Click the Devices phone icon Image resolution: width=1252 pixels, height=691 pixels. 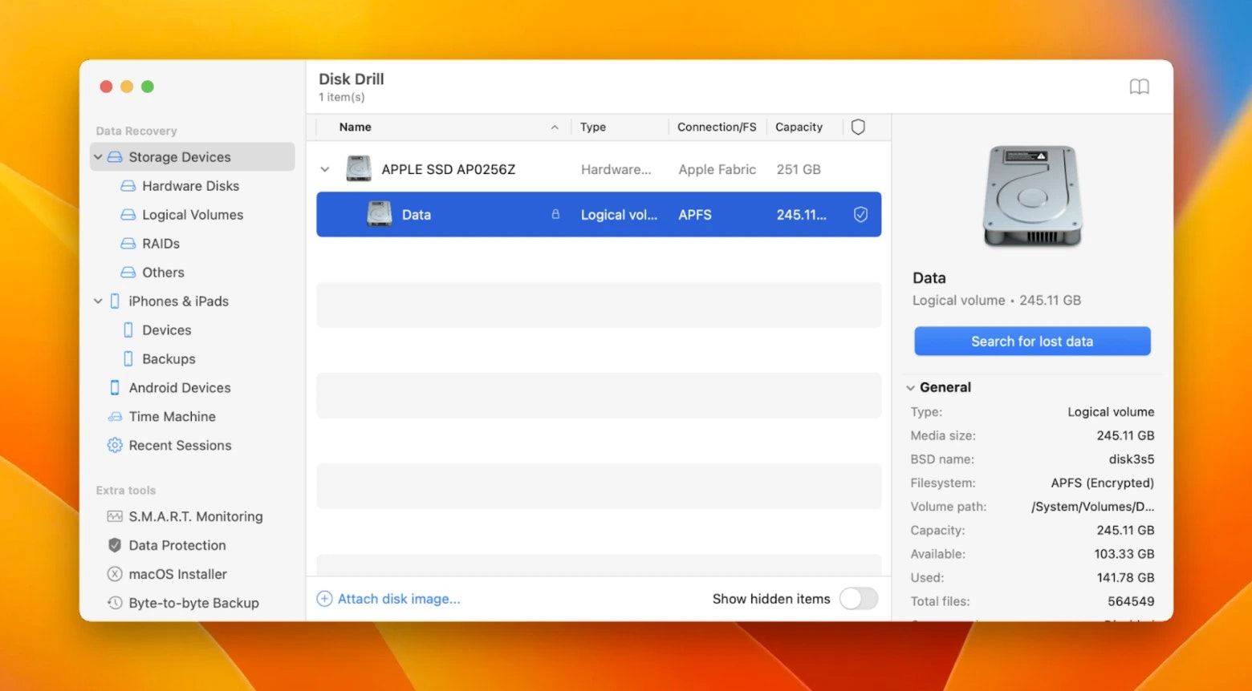pyautogui.click(x=128, y=330)
